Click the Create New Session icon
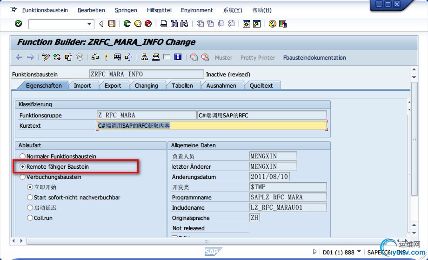The width and height of the screenshot is (428, 260). click(247, 24)
